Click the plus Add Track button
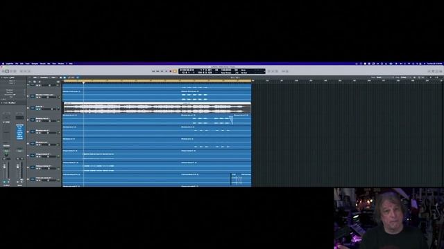The image size is (444, 249). (x=29, y=82)
